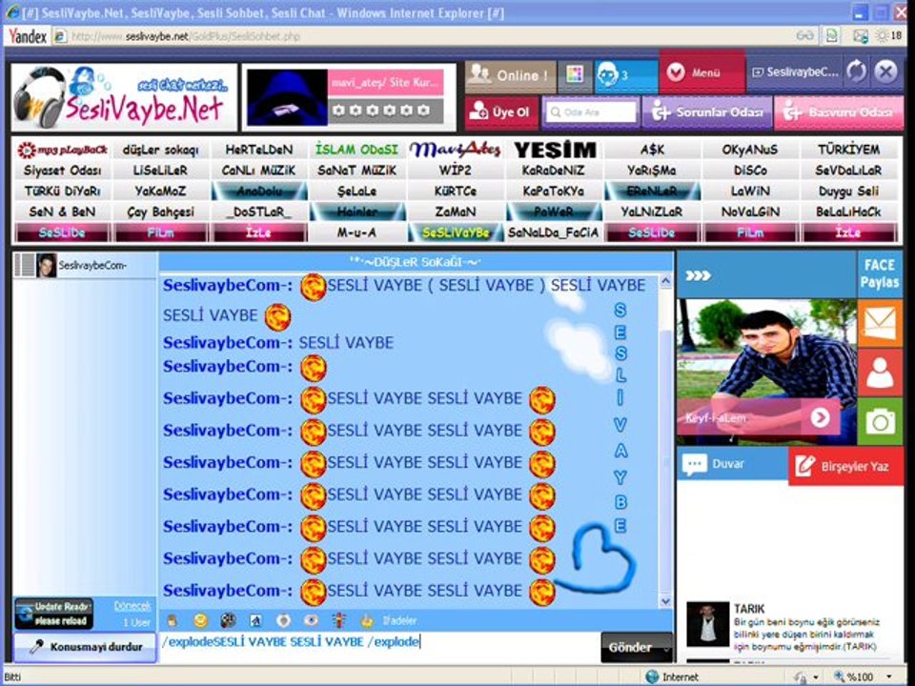This screenshot has width=915, height=686.
Task: Click the letter A font icon
Action: coord(255,620)
